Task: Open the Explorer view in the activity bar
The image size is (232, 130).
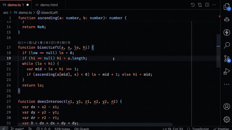Action: tap(227, 7)
